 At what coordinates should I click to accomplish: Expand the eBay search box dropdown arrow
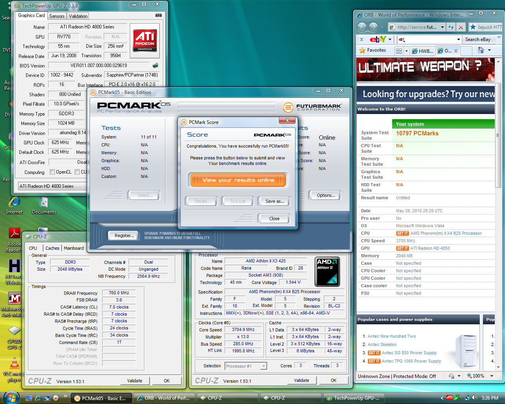[x=458, y=39]
